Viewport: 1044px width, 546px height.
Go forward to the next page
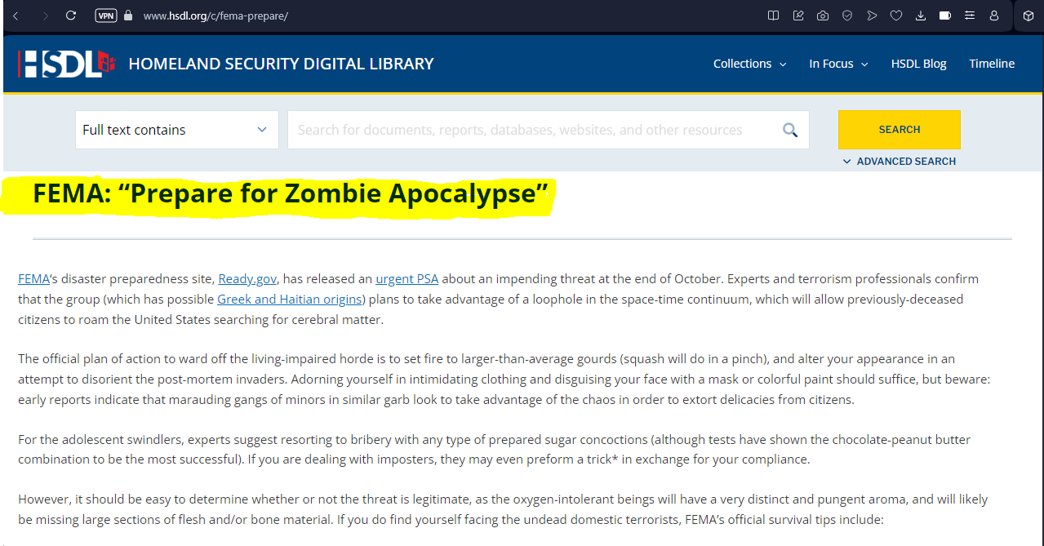[x=44, y=16]
